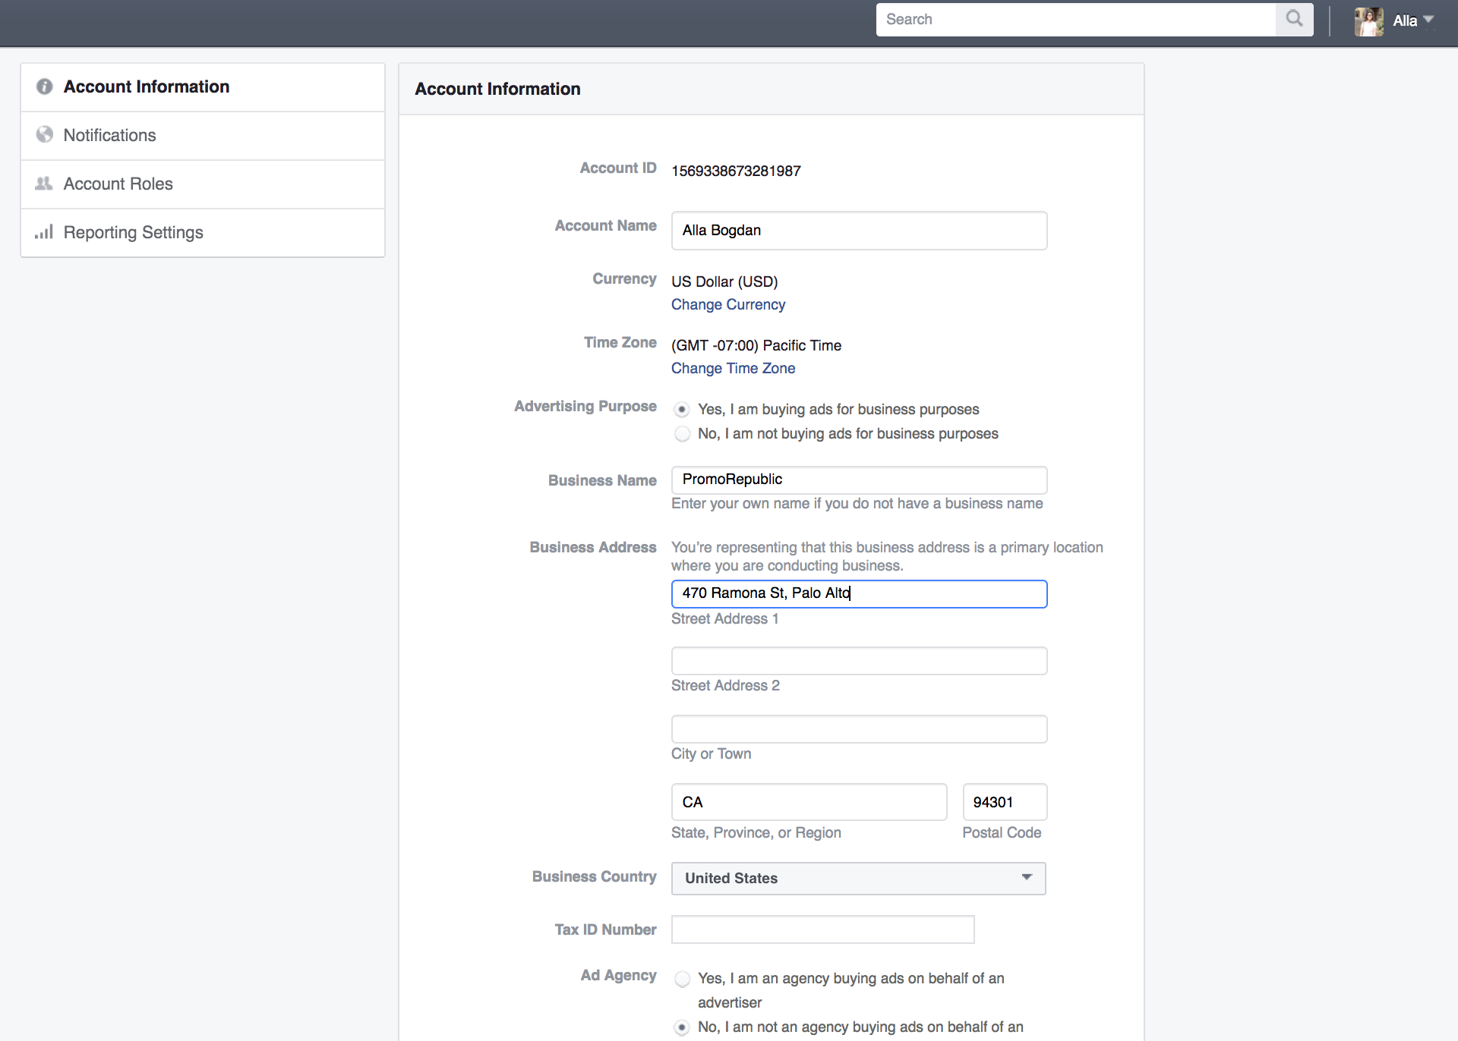Viewport: 1458px width, 1041px height.
Task: Click the 'US Dollar (USD)' currency text
Action: tap(724, 281)
